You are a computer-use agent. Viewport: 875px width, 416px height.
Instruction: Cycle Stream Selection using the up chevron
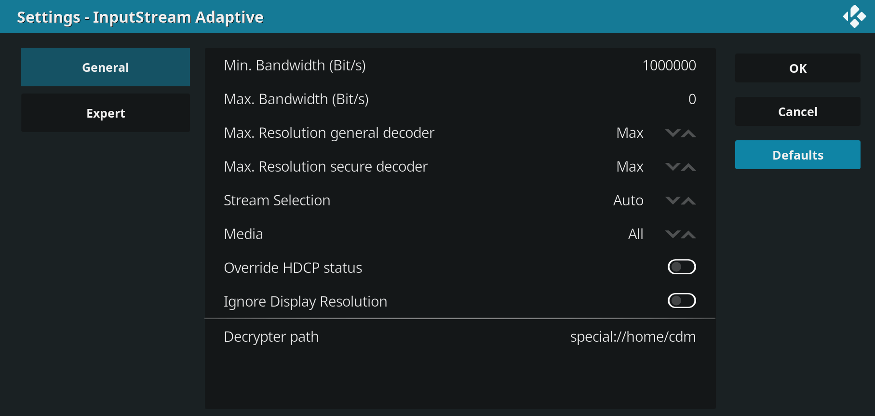click(689, 201)
